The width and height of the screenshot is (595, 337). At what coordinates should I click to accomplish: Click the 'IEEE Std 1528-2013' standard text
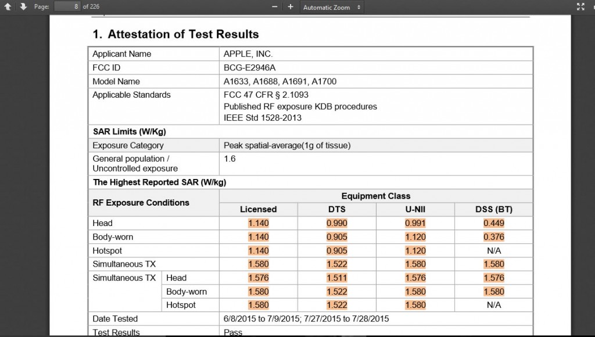coord(262,118)
